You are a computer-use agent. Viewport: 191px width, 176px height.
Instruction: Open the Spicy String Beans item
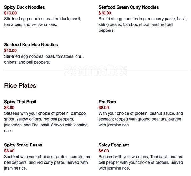tap(23, 145)
